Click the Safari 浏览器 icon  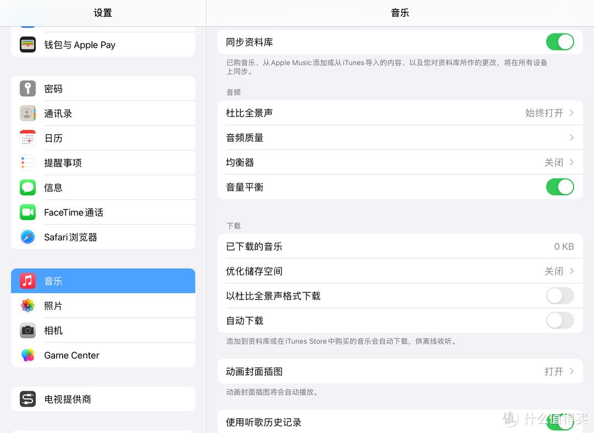click(28, 237)
